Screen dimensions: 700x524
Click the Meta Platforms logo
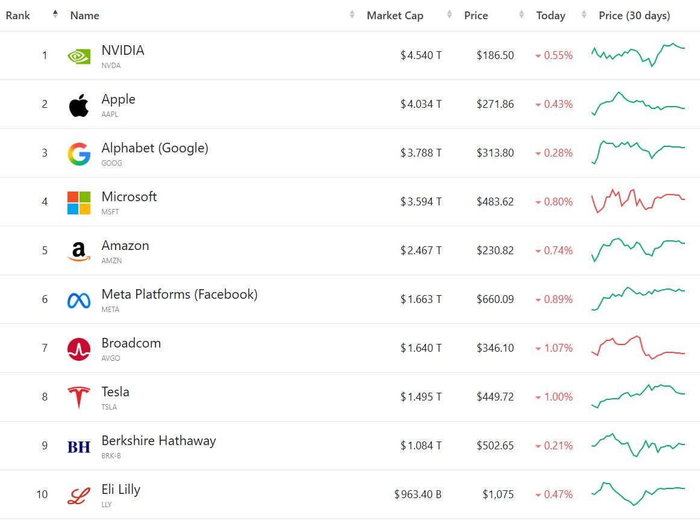coord(79,300)
